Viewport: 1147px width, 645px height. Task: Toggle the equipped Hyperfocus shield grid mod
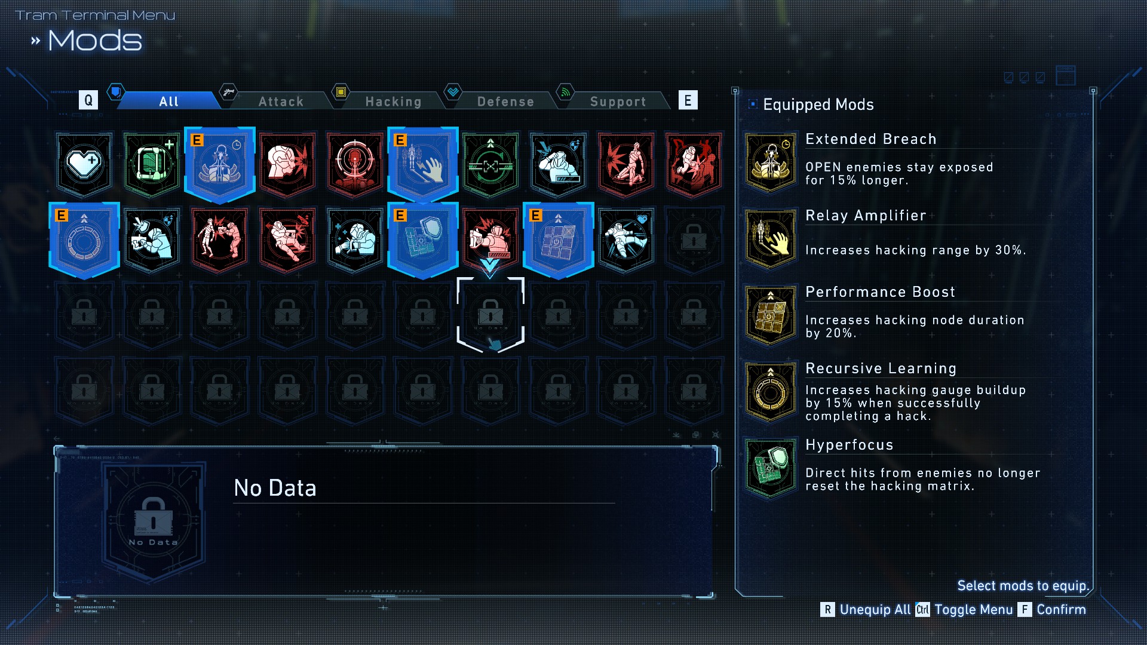(423, 240)
